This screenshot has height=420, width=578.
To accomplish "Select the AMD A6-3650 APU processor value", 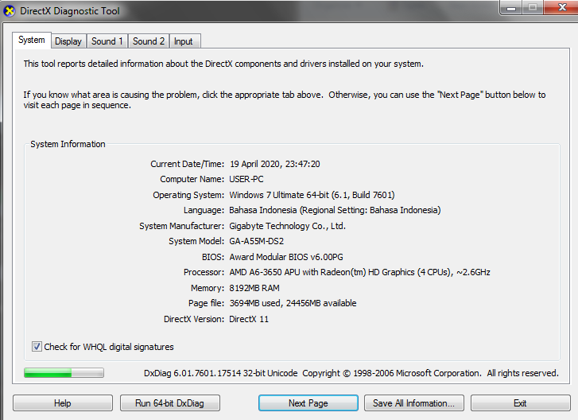I will 360,272.
